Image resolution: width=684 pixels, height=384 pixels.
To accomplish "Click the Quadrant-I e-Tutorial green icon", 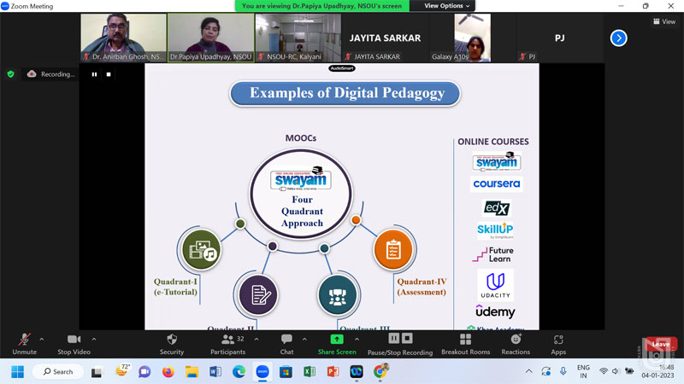I will 201,250.
